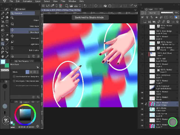
Task: Toggle visibility of Layer 8
Action: (142, 115)
